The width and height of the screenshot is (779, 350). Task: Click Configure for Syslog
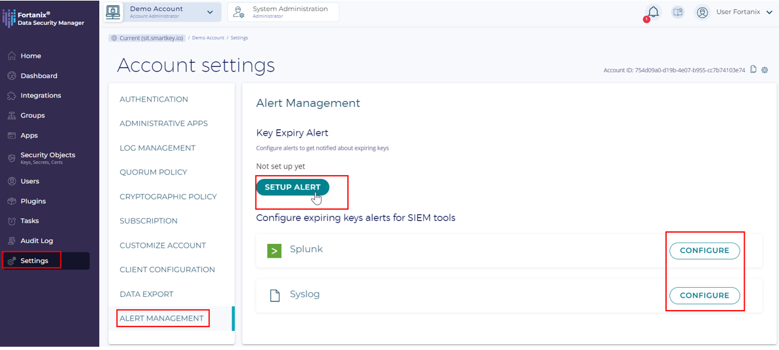coord(704,296)
